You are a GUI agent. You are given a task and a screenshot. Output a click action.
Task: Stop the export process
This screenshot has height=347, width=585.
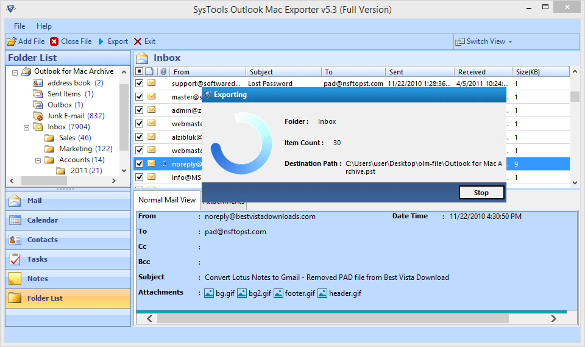[481, 193]
